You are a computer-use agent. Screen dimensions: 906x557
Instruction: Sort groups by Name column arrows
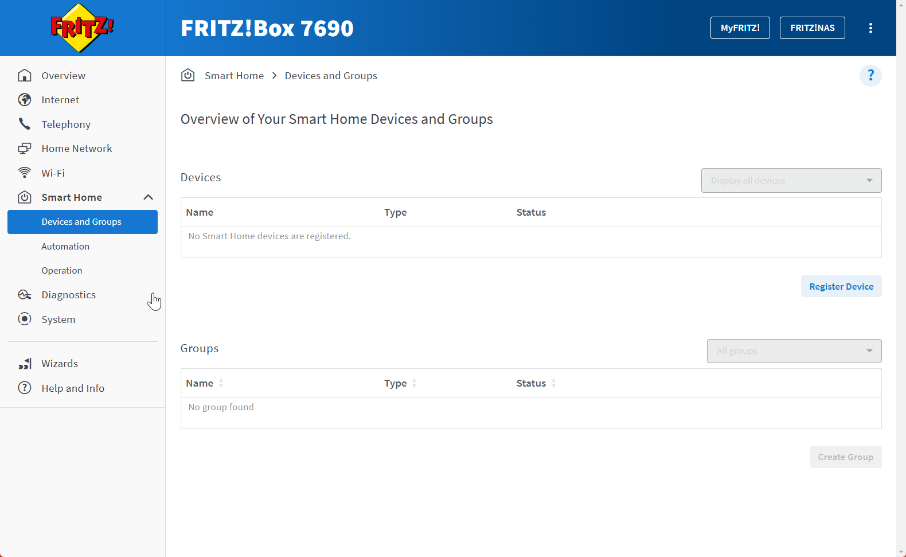(221, 383)
